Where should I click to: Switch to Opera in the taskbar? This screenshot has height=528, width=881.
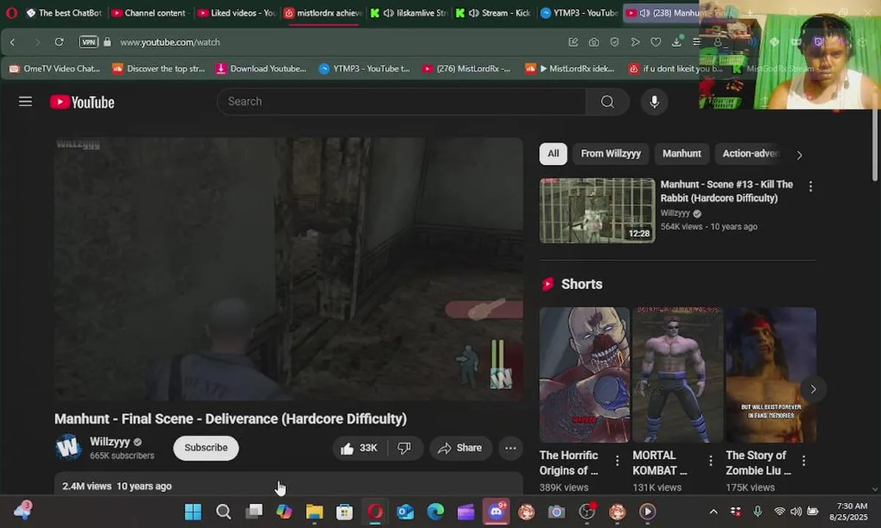[375, 511]
